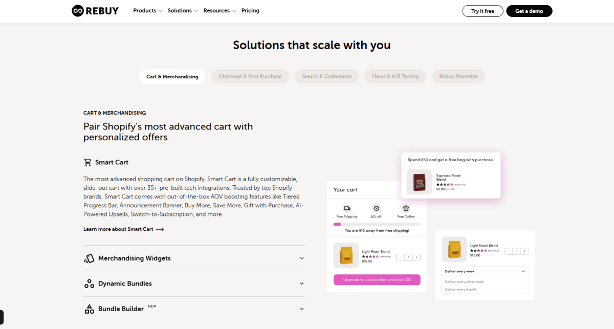Viewport: 614px width, 329px height.
Task: Open the Products dropdown menu
Action: [x=147, y=11]
